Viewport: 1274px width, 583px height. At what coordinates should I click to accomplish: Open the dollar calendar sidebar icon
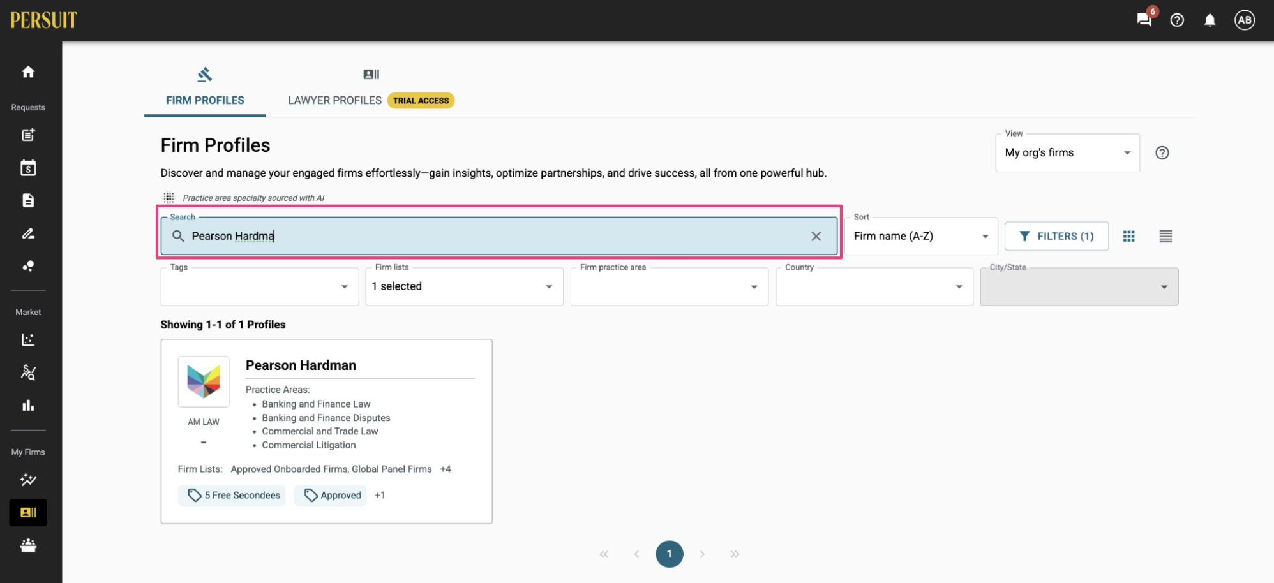pos(28,168)
